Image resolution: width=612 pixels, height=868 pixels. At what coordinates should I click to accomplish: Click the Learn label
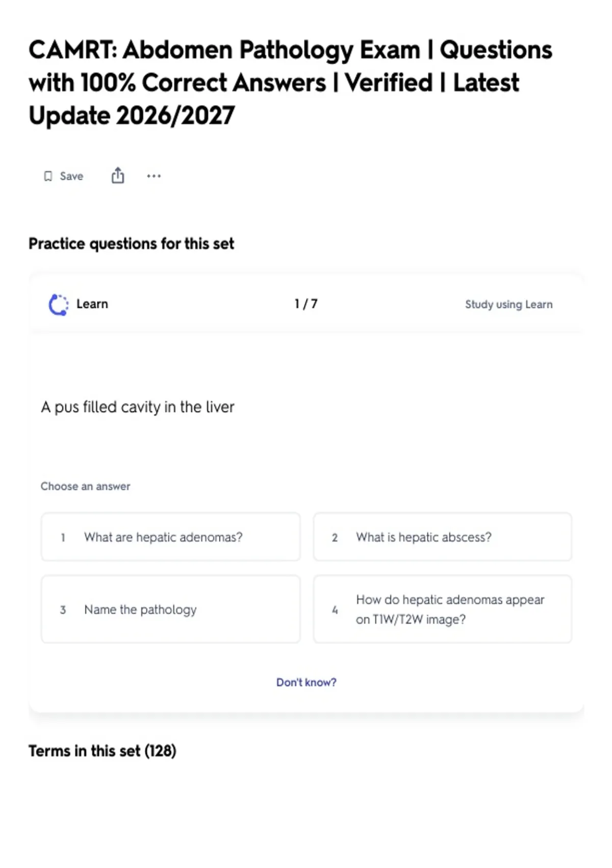point(92,304)
